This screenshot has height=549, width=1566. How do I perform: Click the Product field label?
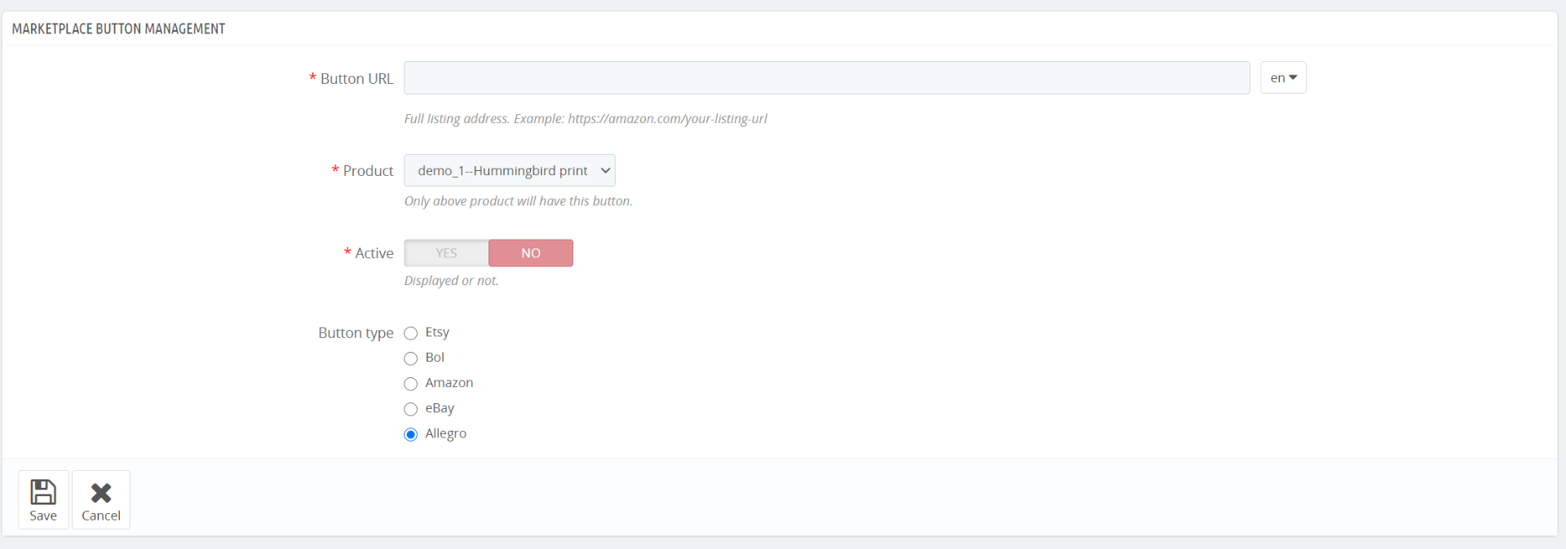pos(368,171)
